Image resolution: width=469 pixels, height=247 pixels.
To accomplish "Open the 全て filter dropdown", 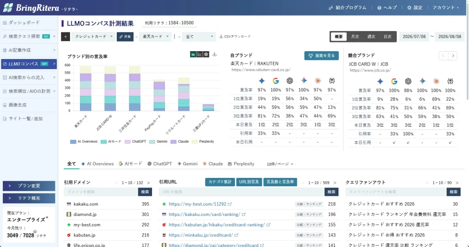I will coord(199,37).
